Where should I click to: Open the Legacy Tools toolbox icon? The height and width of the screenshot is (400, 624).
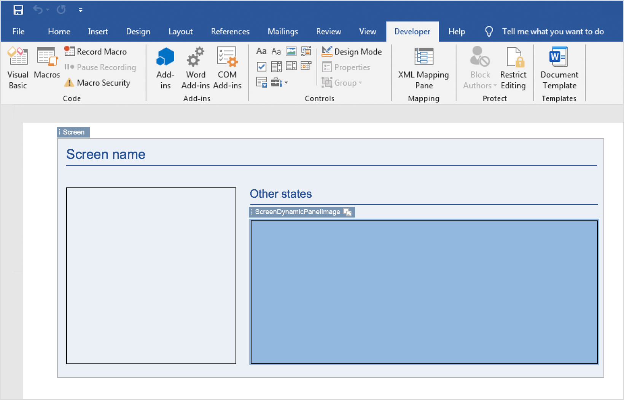277,82
